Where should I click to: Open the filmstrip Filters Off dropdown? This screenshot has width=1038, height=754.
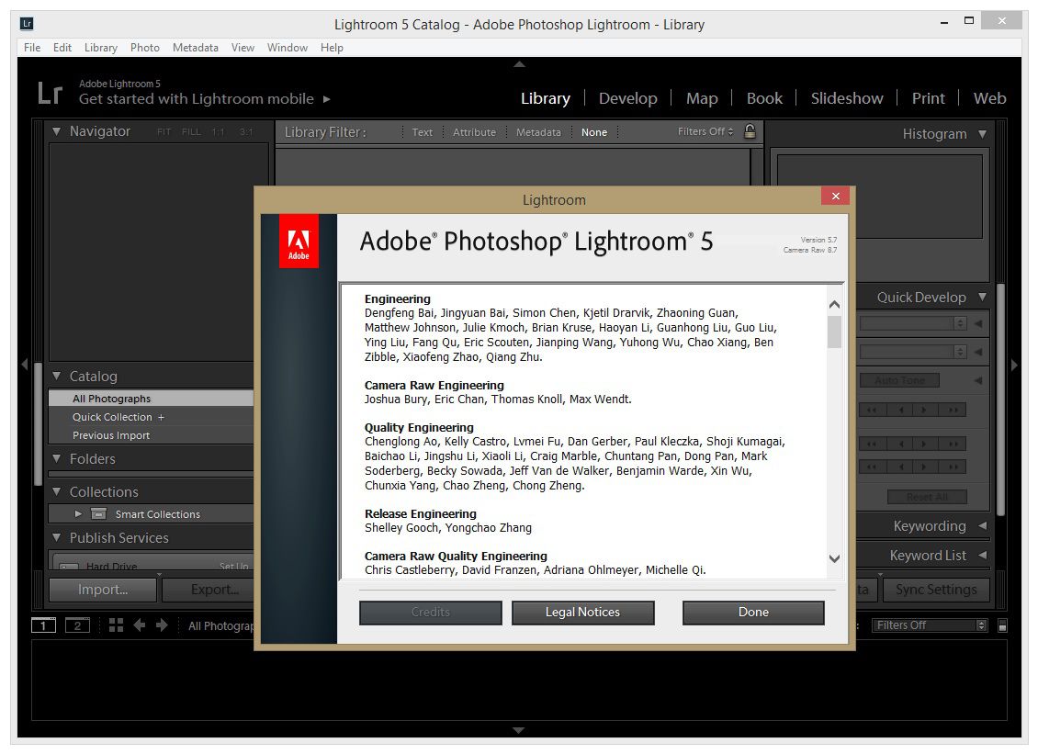931,625
